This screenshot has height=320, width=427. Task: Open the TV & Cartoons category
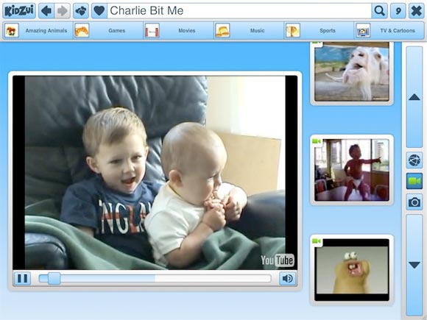389,30
